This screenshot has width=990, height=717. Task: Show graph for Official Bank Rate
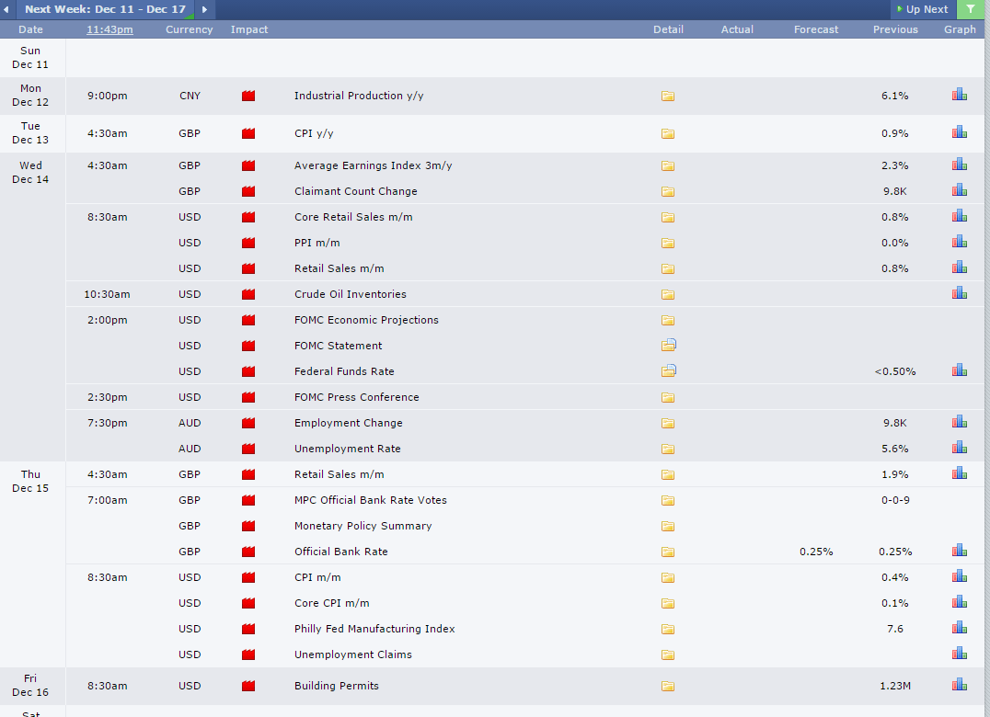click(960, 551)
